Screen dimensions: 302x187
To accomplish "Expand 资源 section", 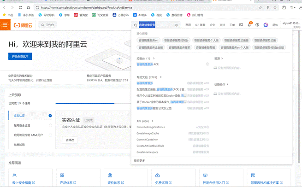I will click(x=219, y=58).
